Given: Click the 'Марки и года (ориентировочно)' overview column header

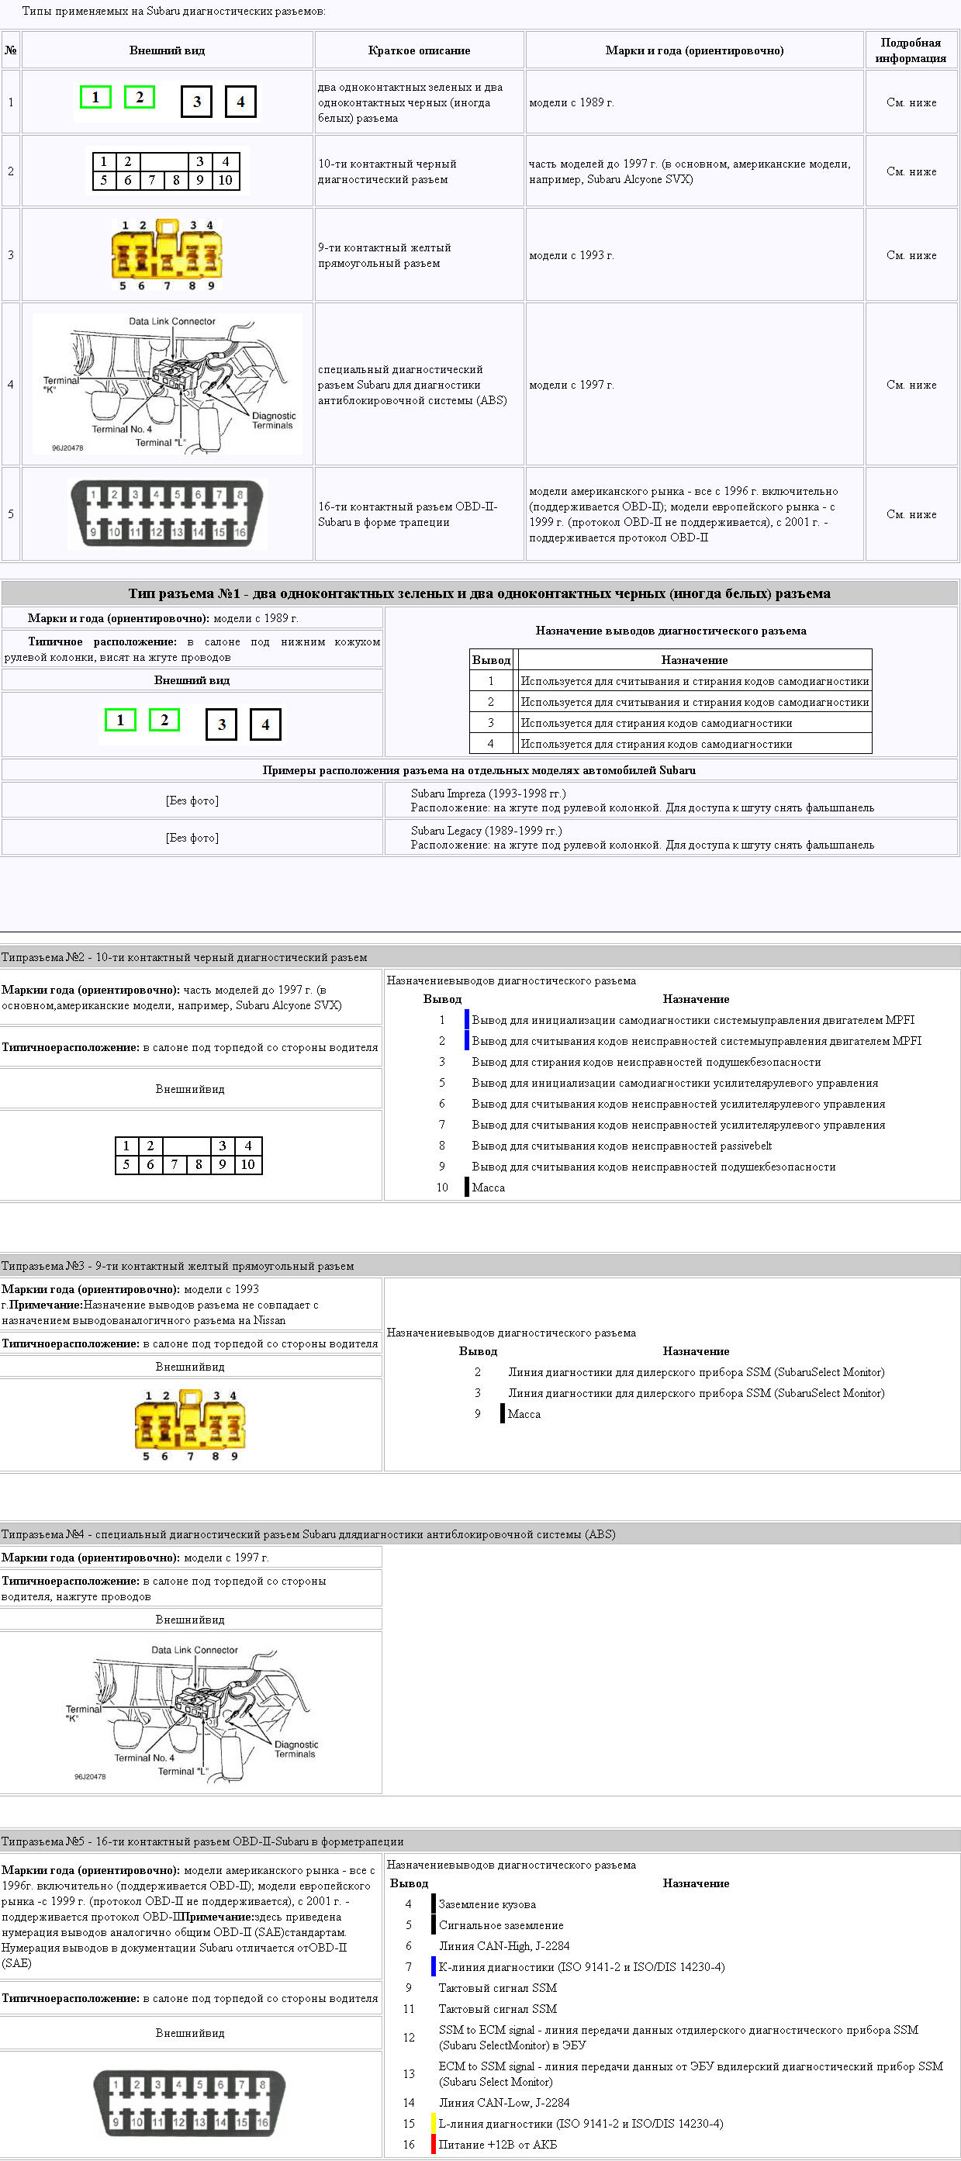Looking at the screenshot, I should (694, 50).
